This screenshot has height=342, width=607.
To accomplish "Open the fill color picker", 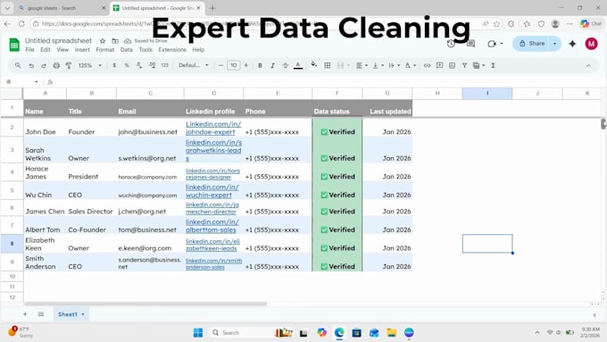I will (x=314, y=64).
